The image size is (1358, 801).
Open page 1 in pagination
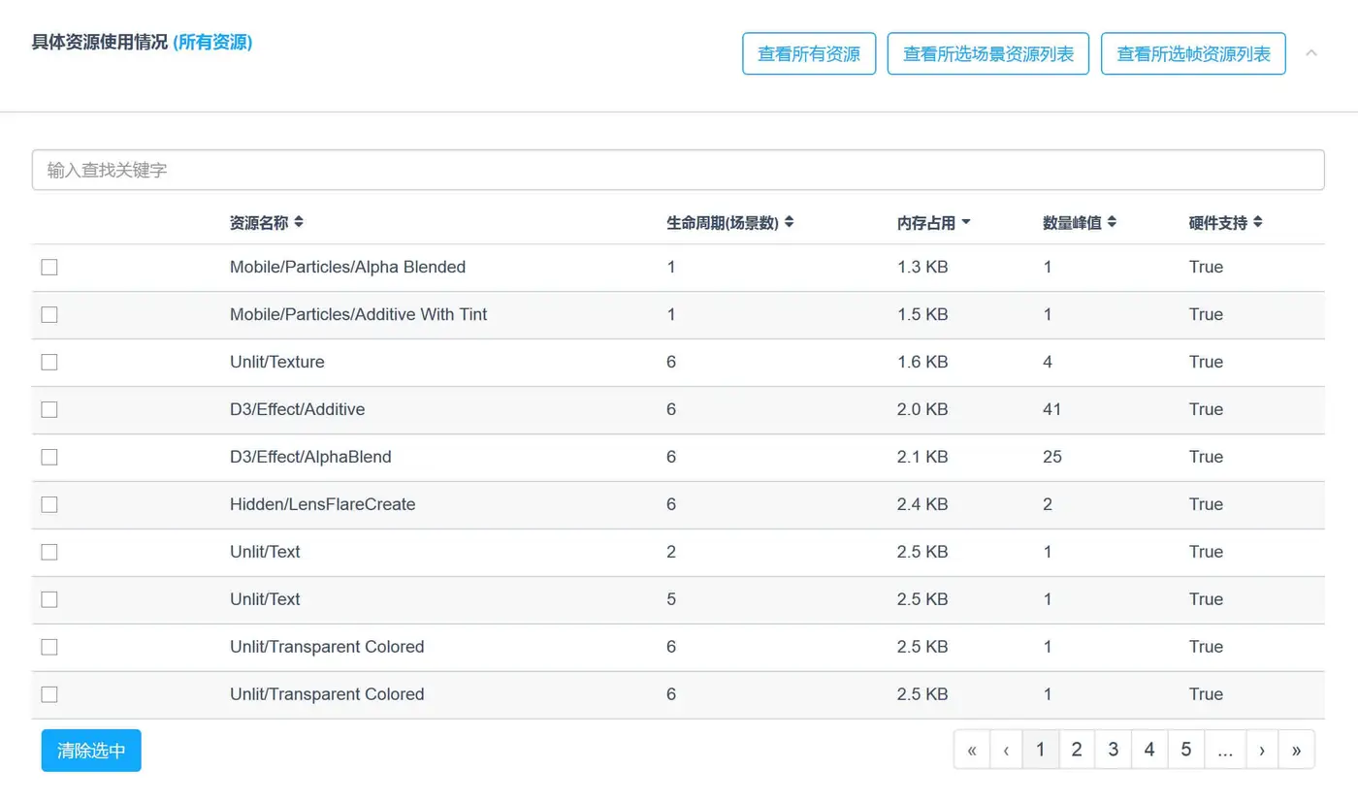click(x=1041, y=750)
